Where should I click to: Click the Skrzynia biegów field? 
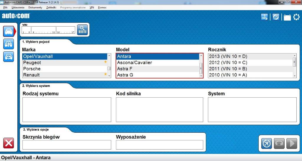(x=67, y=145)
